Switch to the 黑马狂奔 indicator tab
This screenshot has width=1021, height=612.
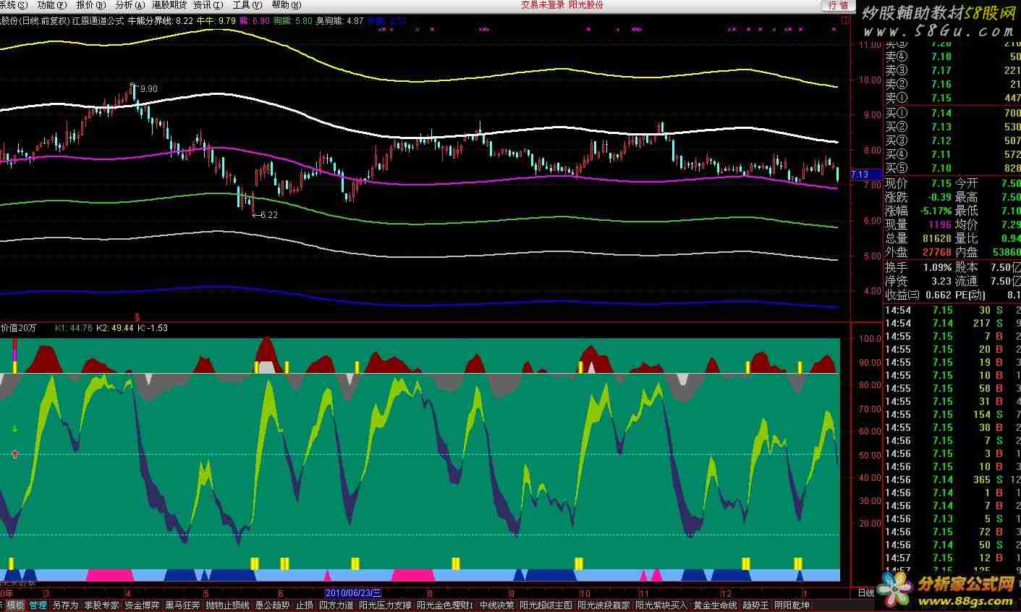point(182,605)
